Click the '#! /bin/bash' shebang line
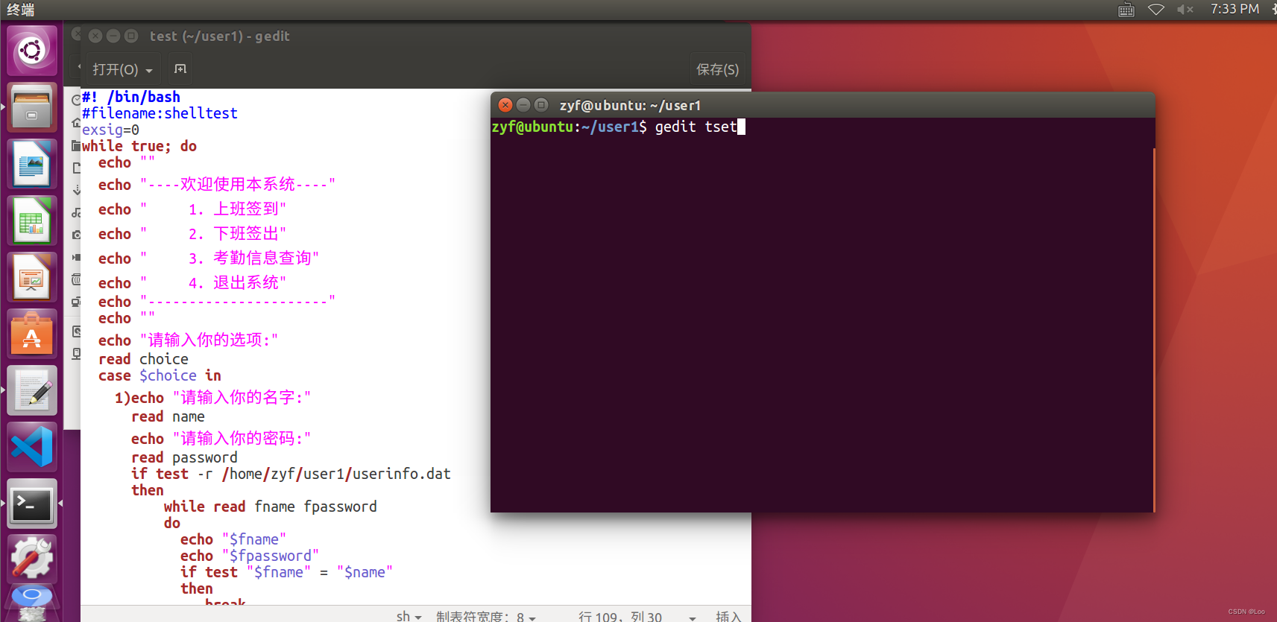The height and width of the screenshot is (622, 1277). tap(131, 97)
